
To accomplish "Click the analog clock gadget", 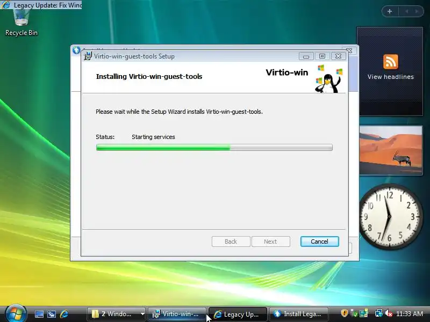I will point(389,216).
